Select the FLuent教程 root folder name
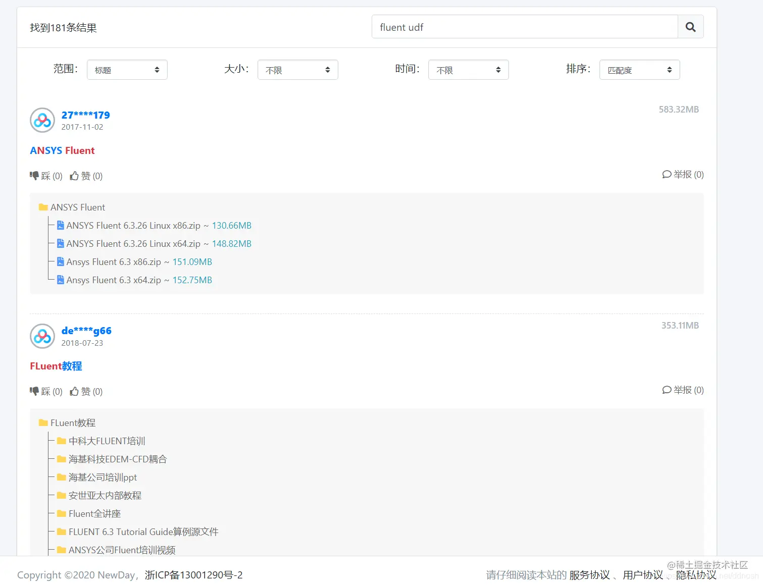Viewport: 763px width, 585px height. coord(73,422)
